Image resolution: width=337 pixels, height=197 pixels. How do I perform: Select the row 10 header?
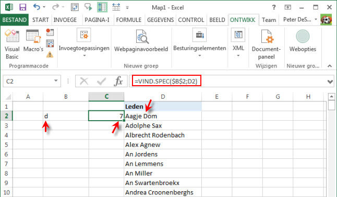coord(6,192)
